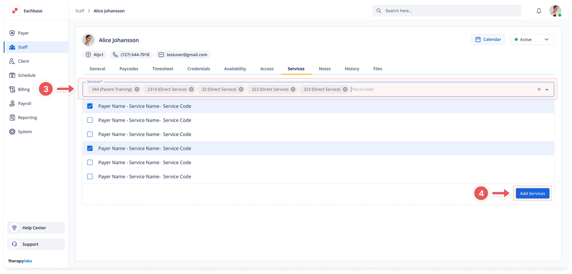Open the Access tab

pos(267,69)
